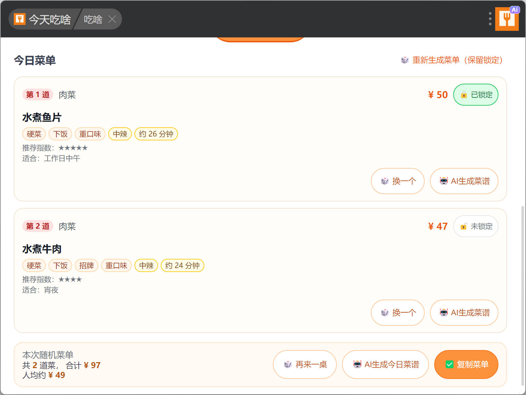Click the 第 2 道 badge
Viewport: 526px width, 395px height.
coord(38,226)
